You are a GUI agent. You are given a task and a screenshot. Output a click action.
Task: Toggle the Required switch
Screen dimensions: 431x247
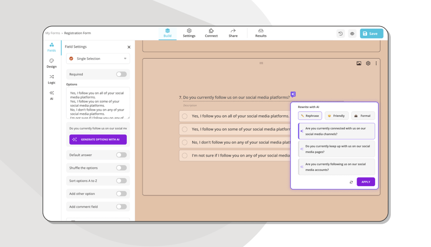(121, 74)
